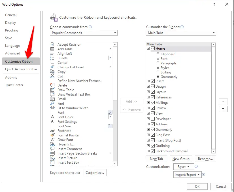Image resolution: width=234 pixels, height=192 pixels.
Task: Uncheck the Insert tab checkbox
Action: pos(153,81)
